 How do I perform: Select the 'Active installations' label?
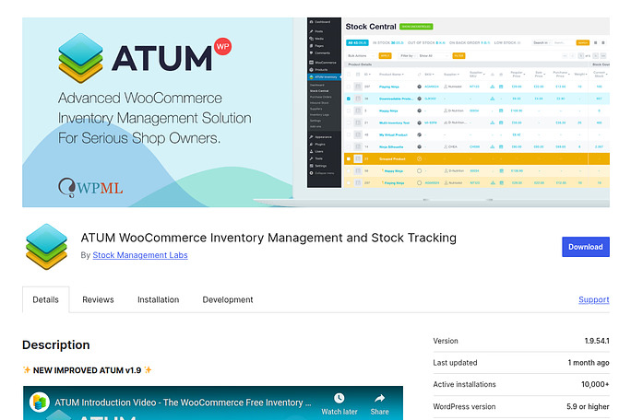464,384
